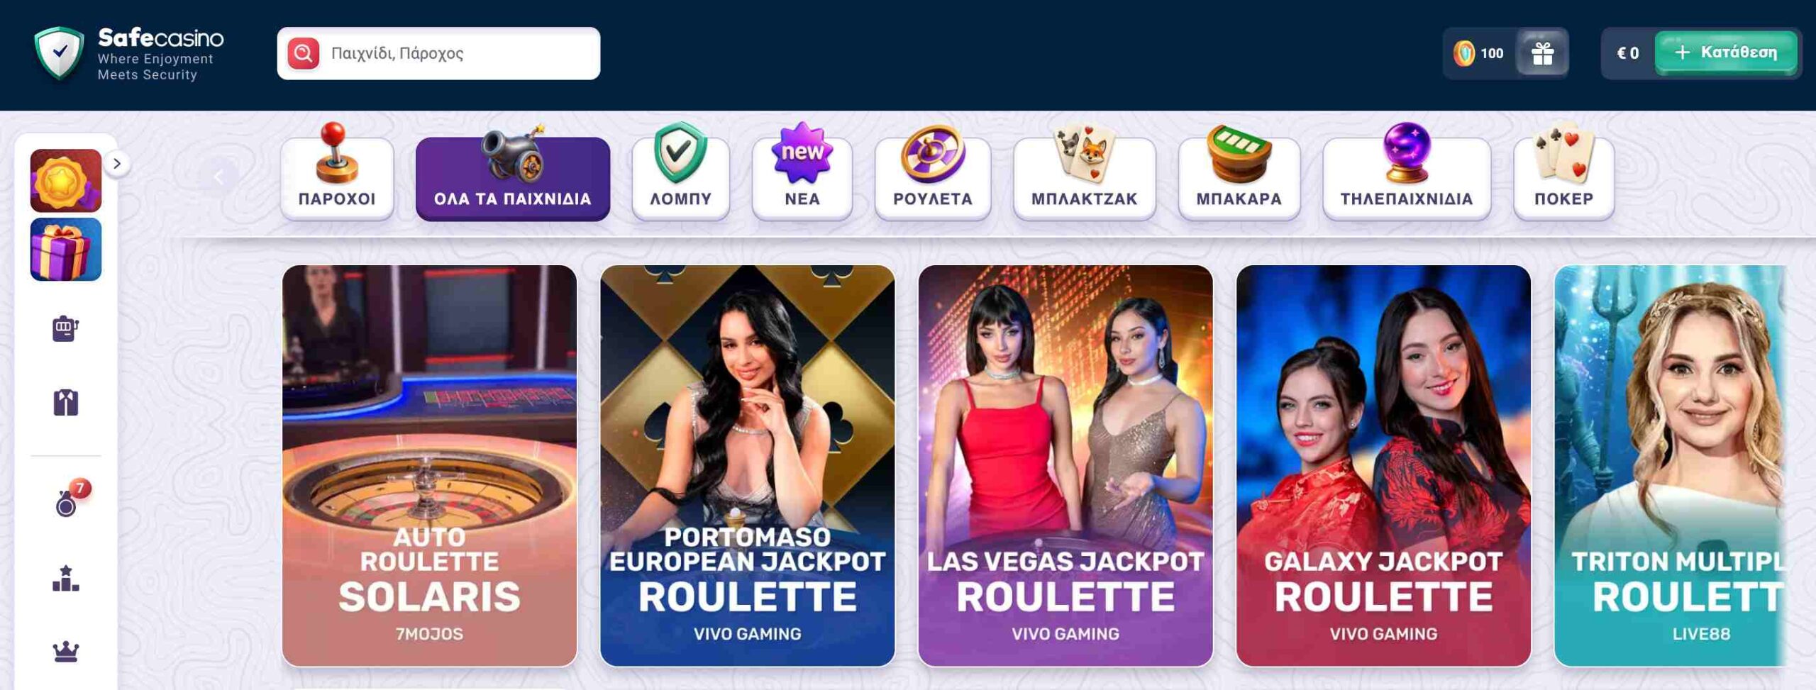Open Galaxy Jackpot Roulette game thumbnail
Screen dimensions: 1816x690
pyautogui.click(x=1383, y=466)
